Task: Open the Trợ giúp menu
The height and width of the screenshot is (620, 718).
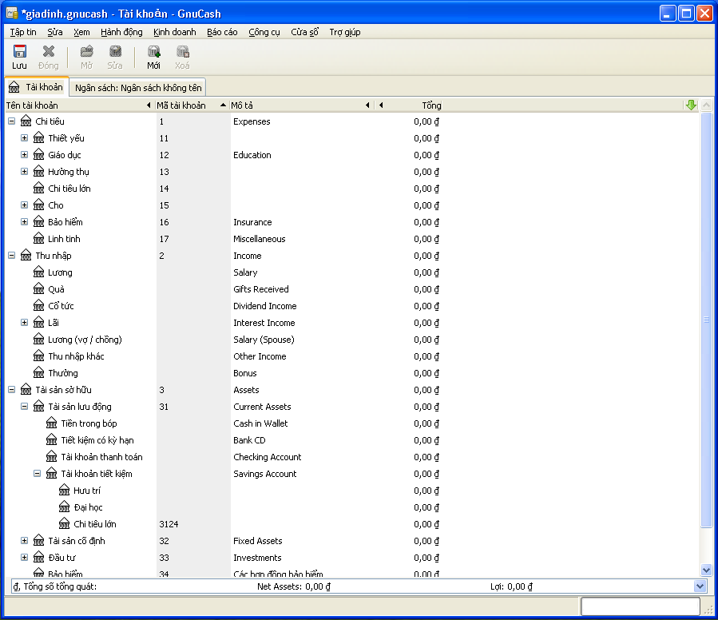Action: point(345,32)
